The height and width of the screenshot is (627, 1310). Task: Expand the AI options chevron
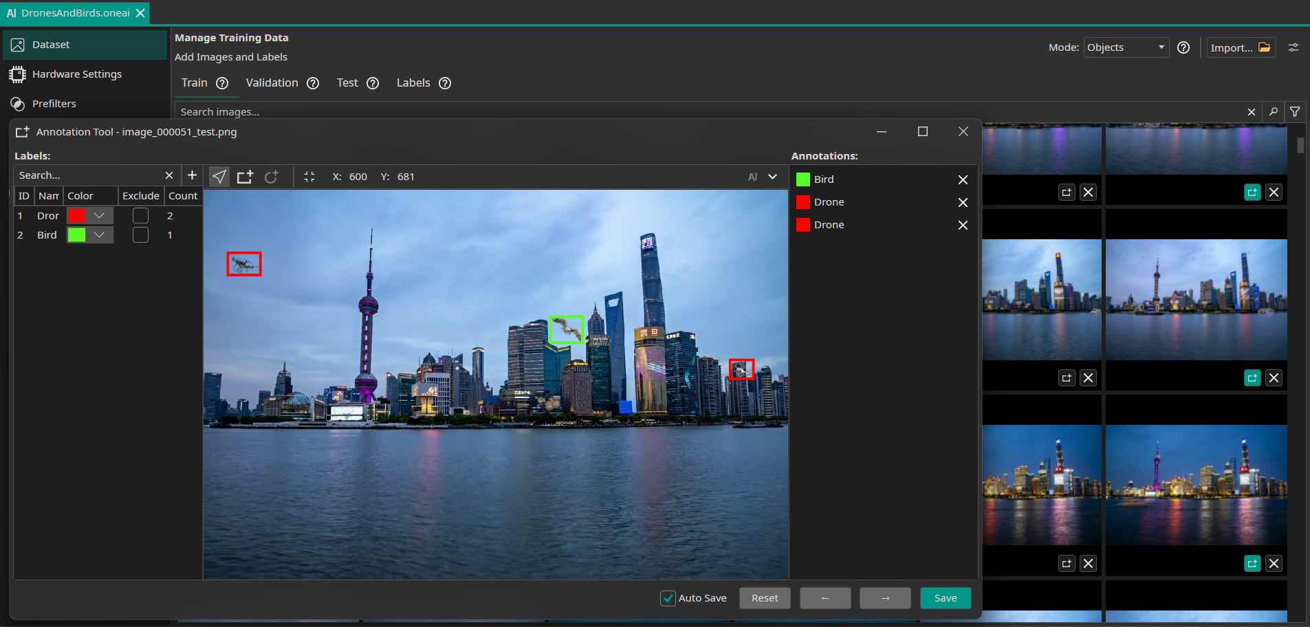pyautogui.click(x=772, y=177)
